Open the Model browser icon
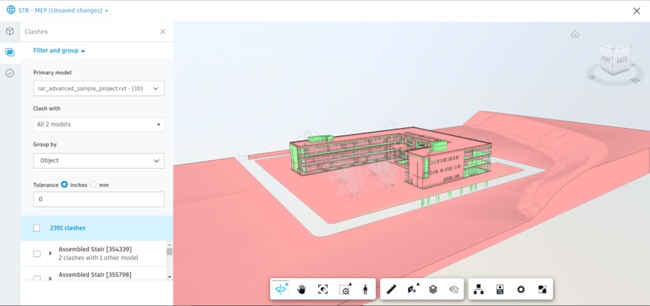 [479, 289]
